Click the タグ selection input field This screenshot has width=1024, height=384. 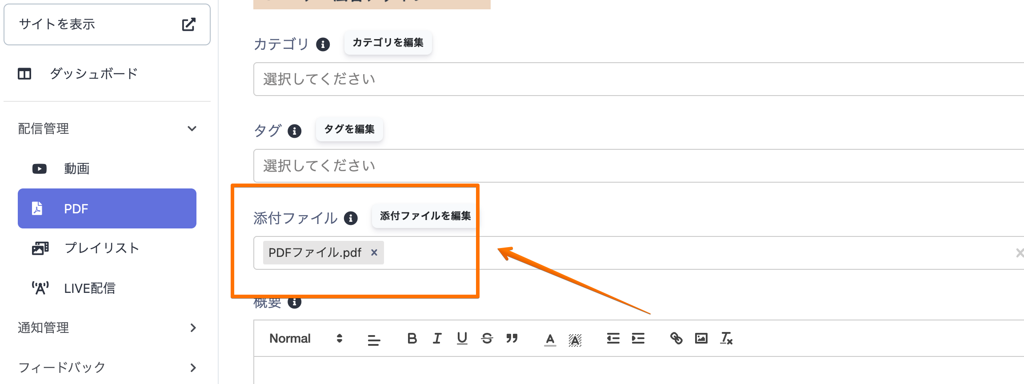(622, 166)
